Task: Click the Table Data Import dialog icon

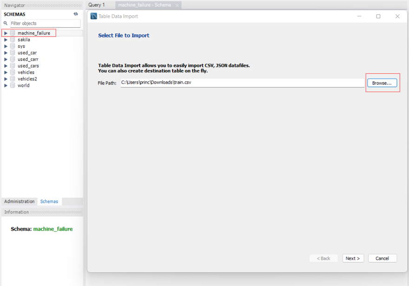Action: click(94, 16)
